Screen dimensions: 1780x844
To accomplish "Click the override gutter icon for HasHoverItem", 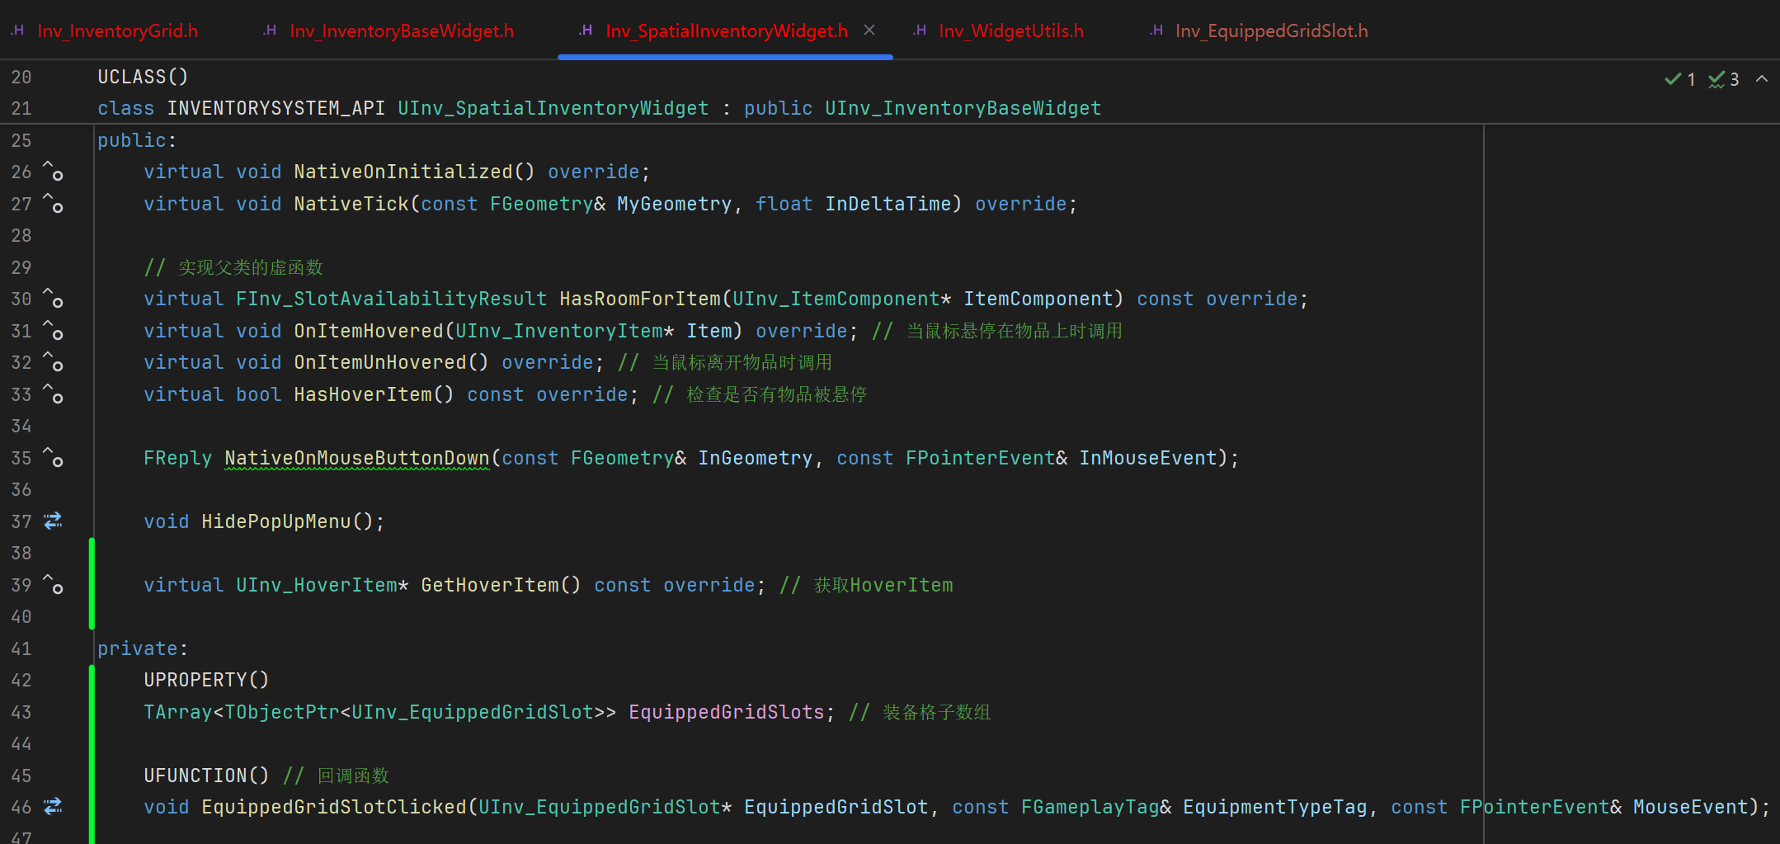I will [x=54, y=394].
